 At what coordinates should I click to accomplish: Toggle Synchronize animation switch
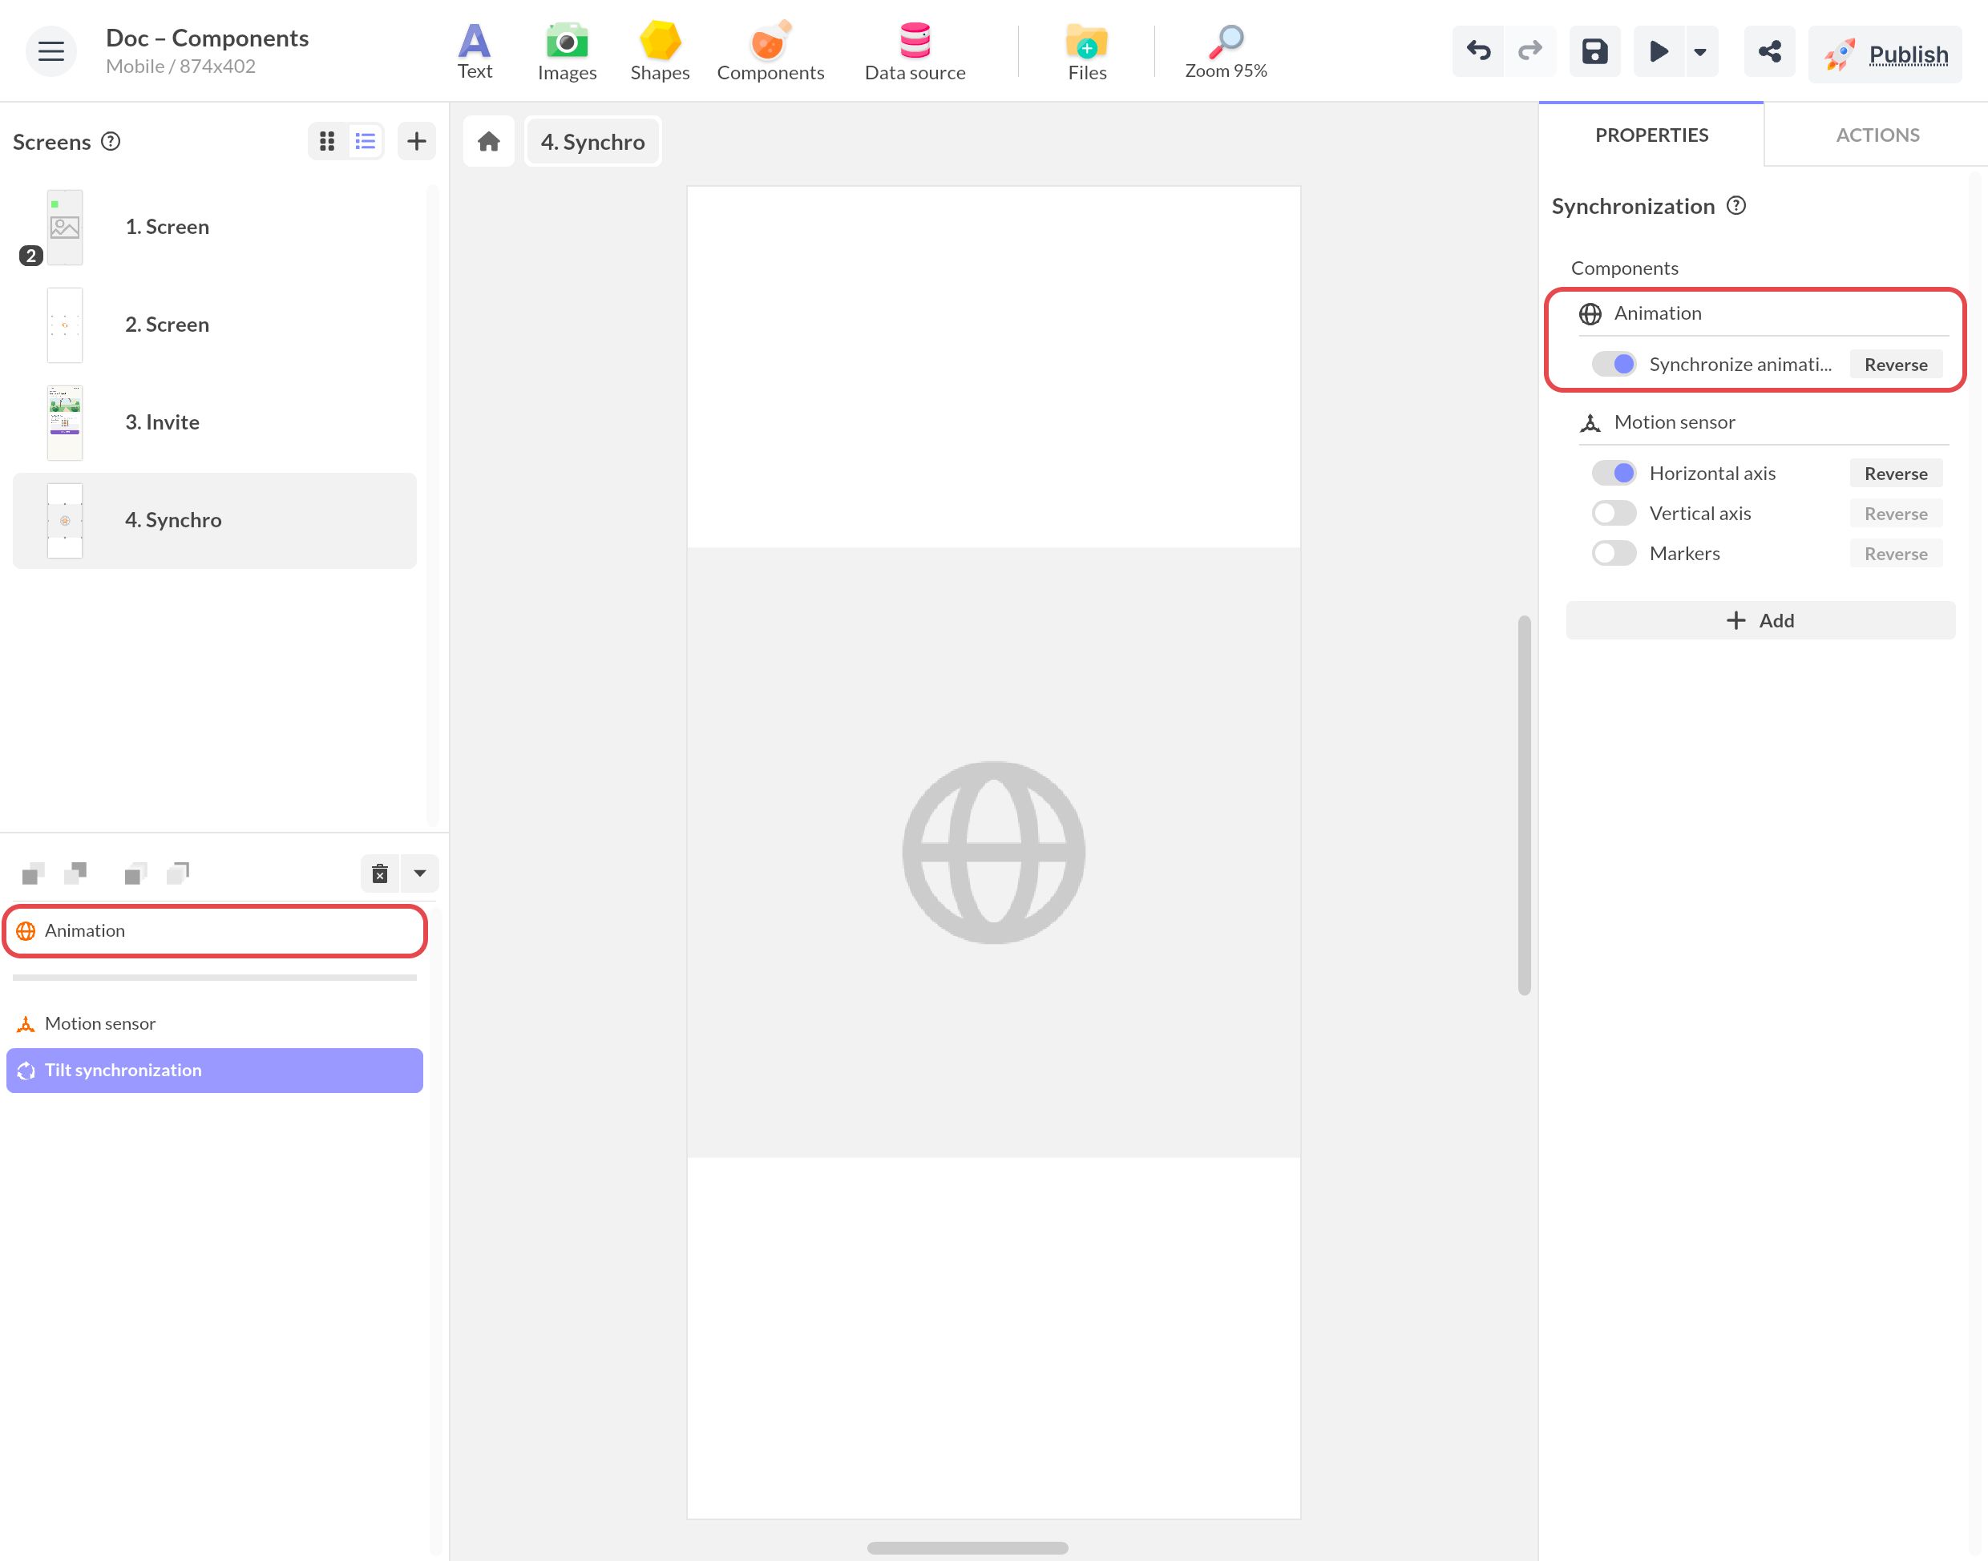(x=1614, y=364)
